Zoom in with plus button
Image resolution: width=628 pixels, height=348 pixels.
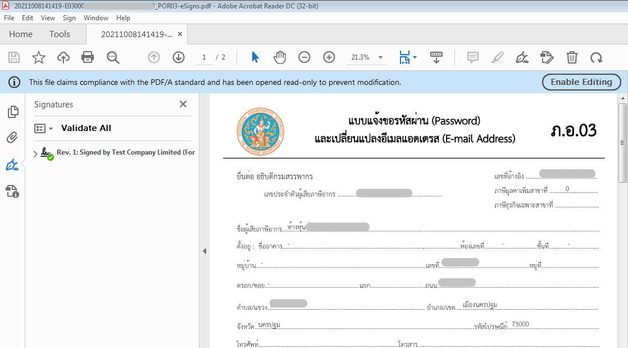(x=329, y=57)
